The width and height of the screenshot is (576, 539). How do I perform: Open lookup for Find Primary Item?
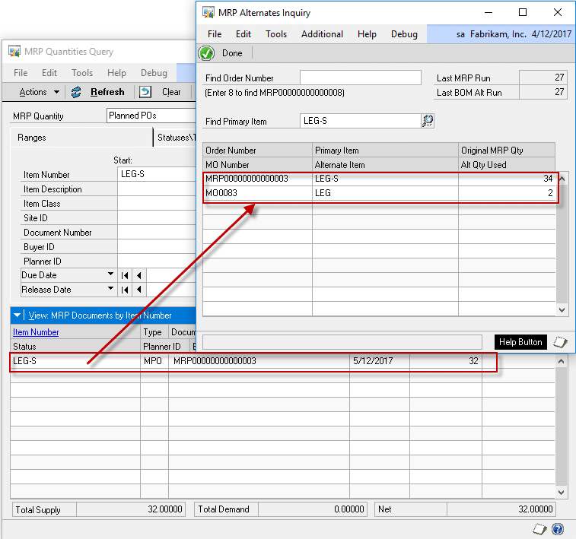(428, 121)
